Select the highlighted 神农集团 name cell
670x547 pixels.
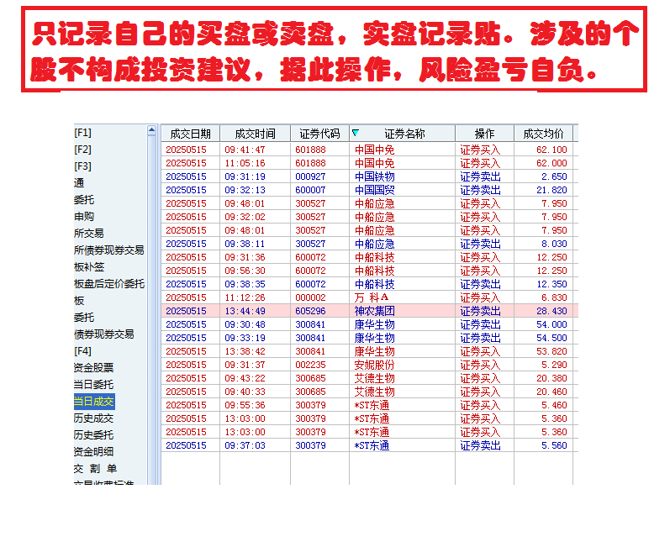tap(375, 311)
